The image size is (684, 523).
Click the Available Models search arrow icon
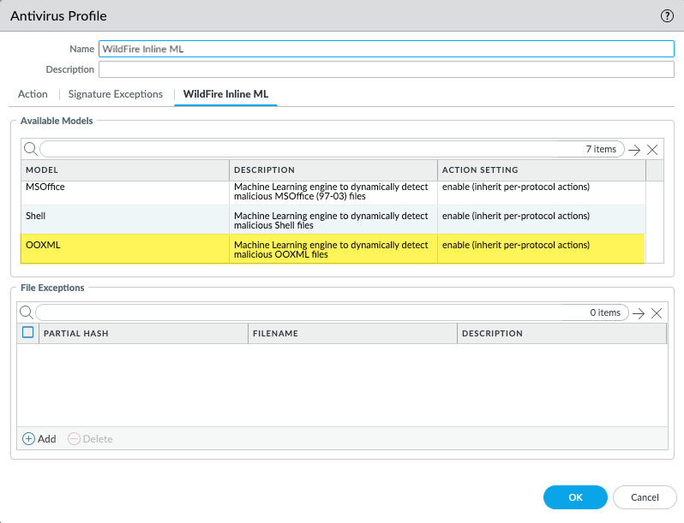tap(634, 149)
